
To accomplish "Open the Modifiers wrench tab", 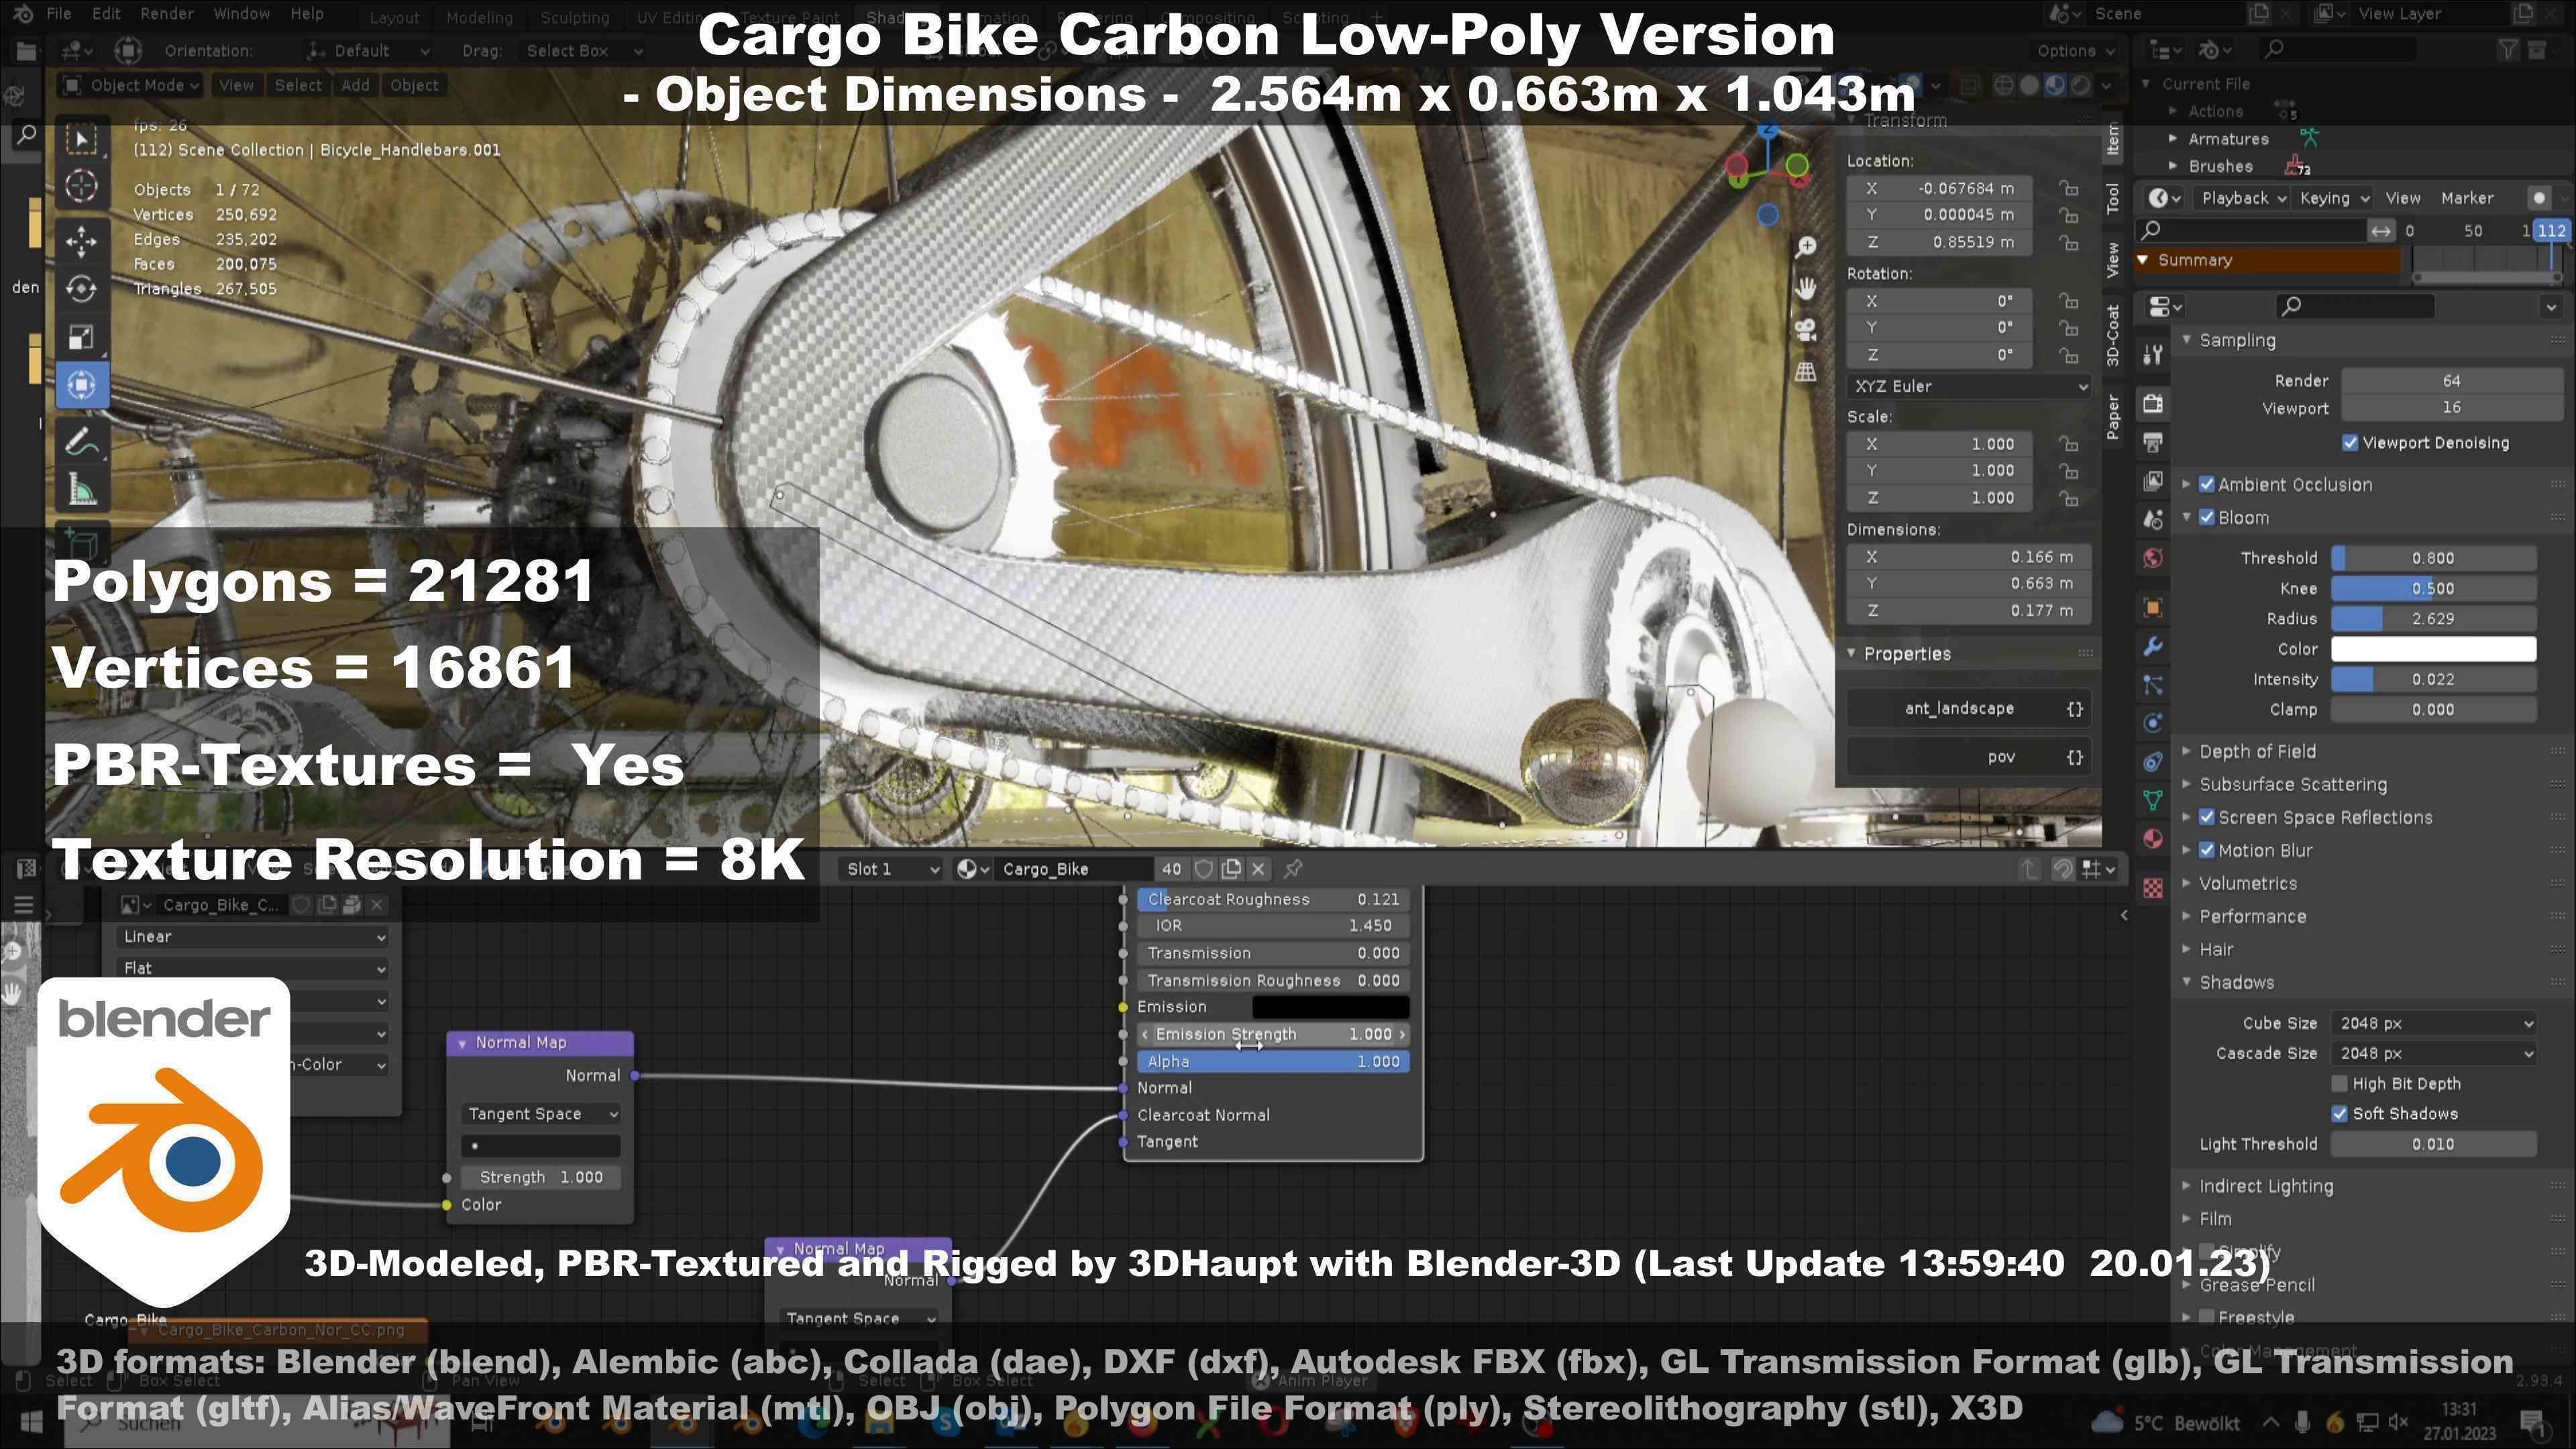I will click(x=2153, y=647).
